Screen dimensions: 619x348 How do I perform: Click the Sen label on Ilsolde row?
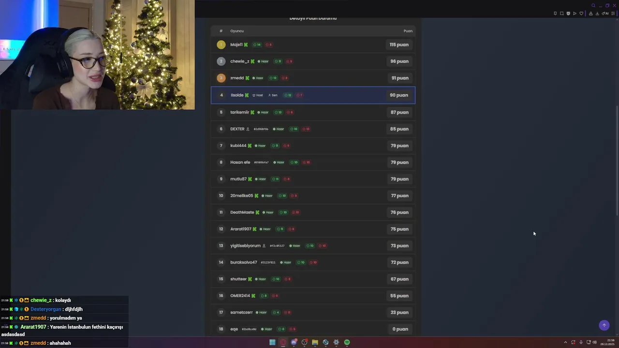273,95
